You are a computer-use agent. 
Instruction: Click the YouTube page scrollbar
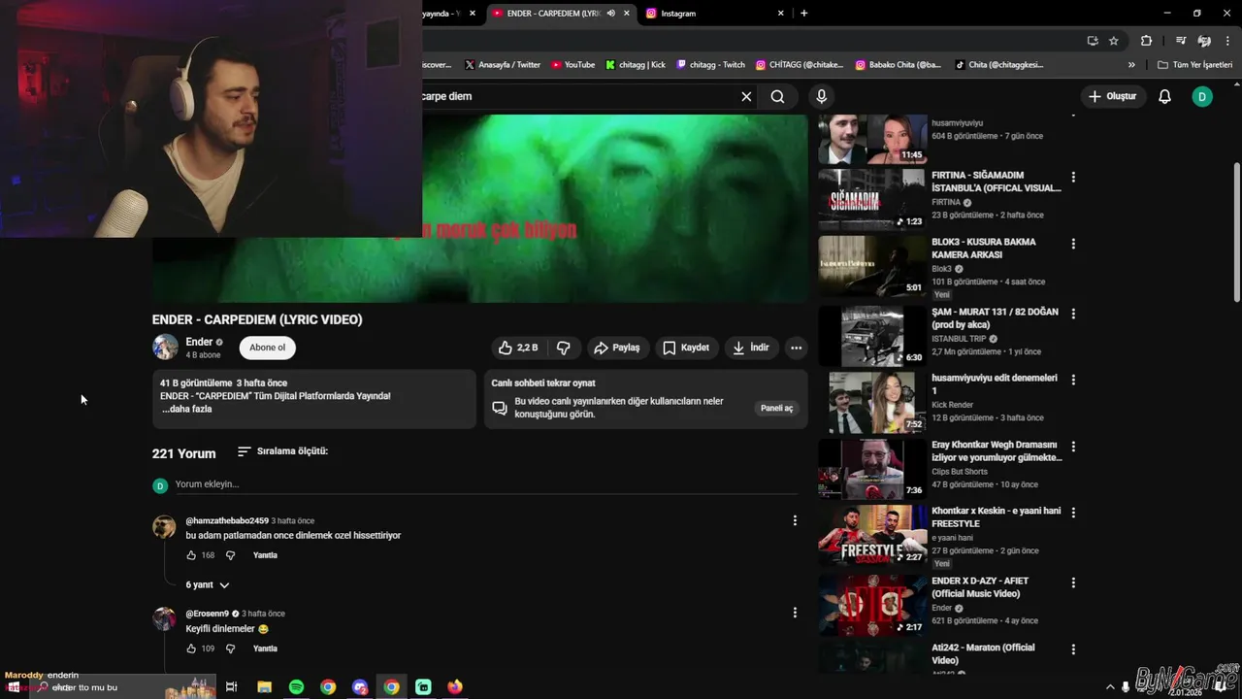coord(1236,233)
